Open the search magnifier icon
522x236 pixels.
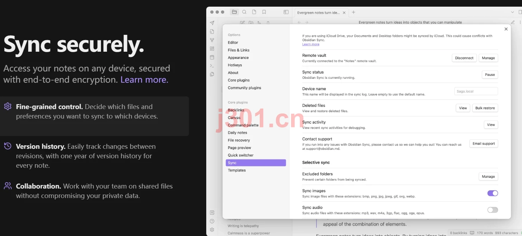(244, 12)
